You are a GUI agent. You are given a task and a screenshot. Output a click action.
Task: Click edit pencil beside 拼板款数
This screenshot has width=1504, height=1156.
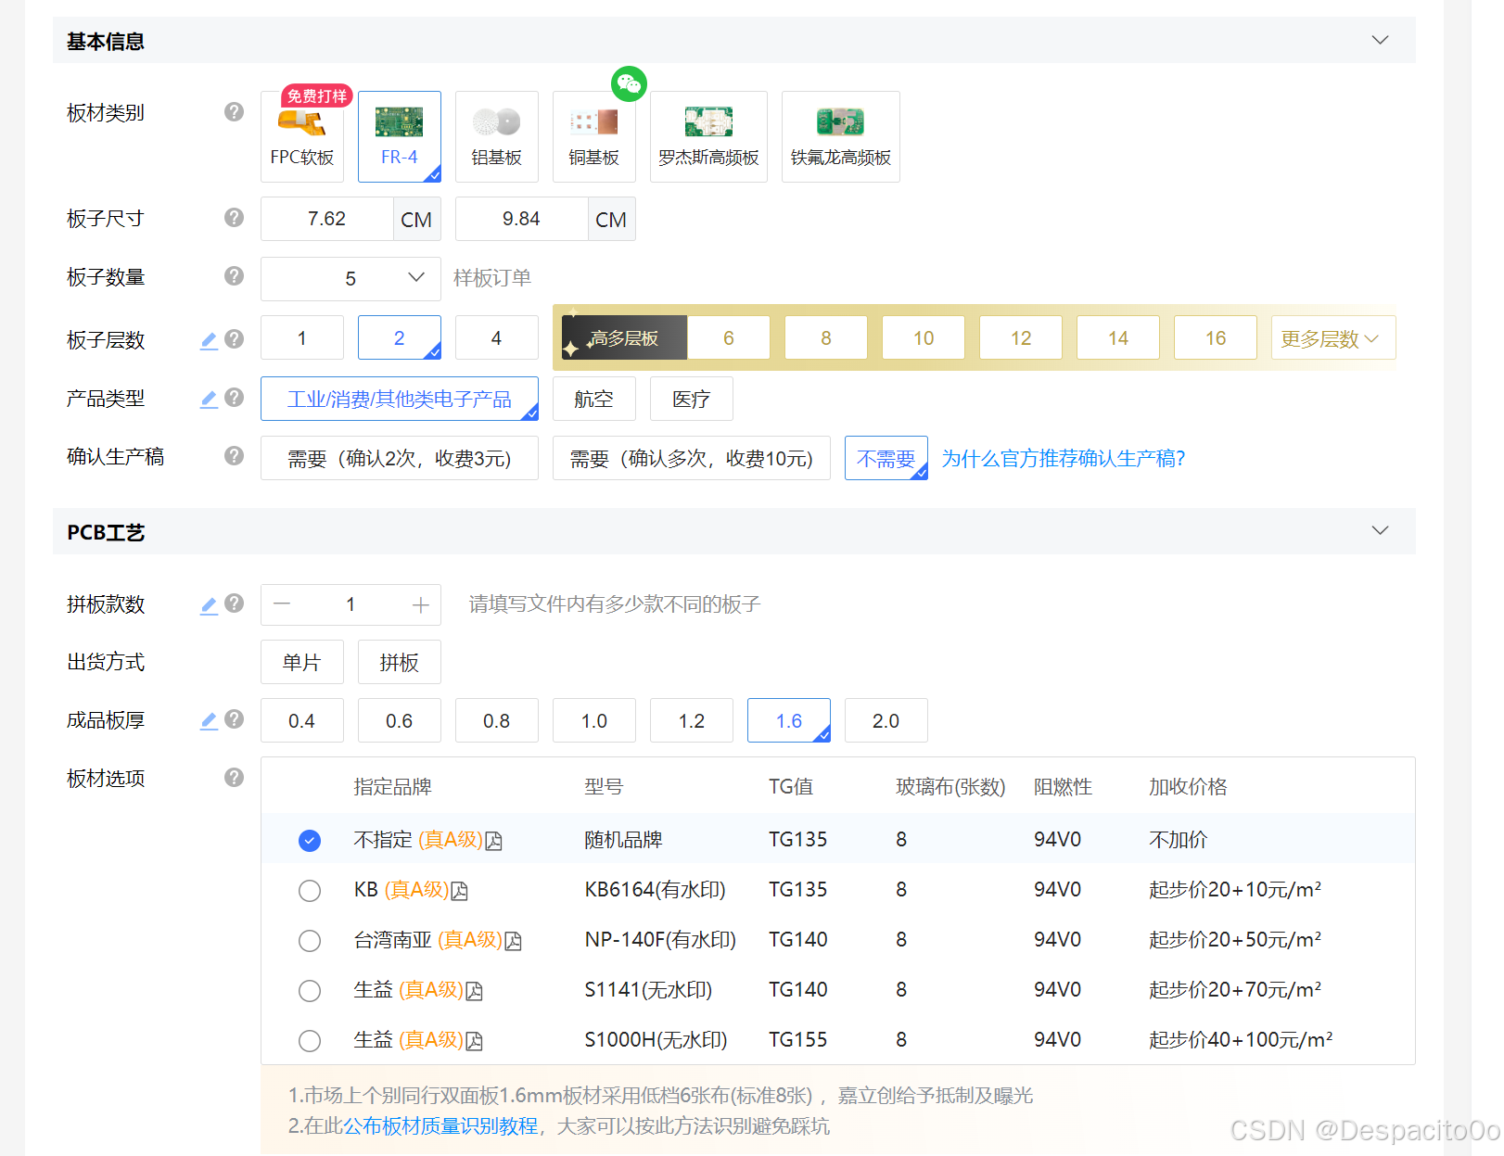[x=210, y=605]
